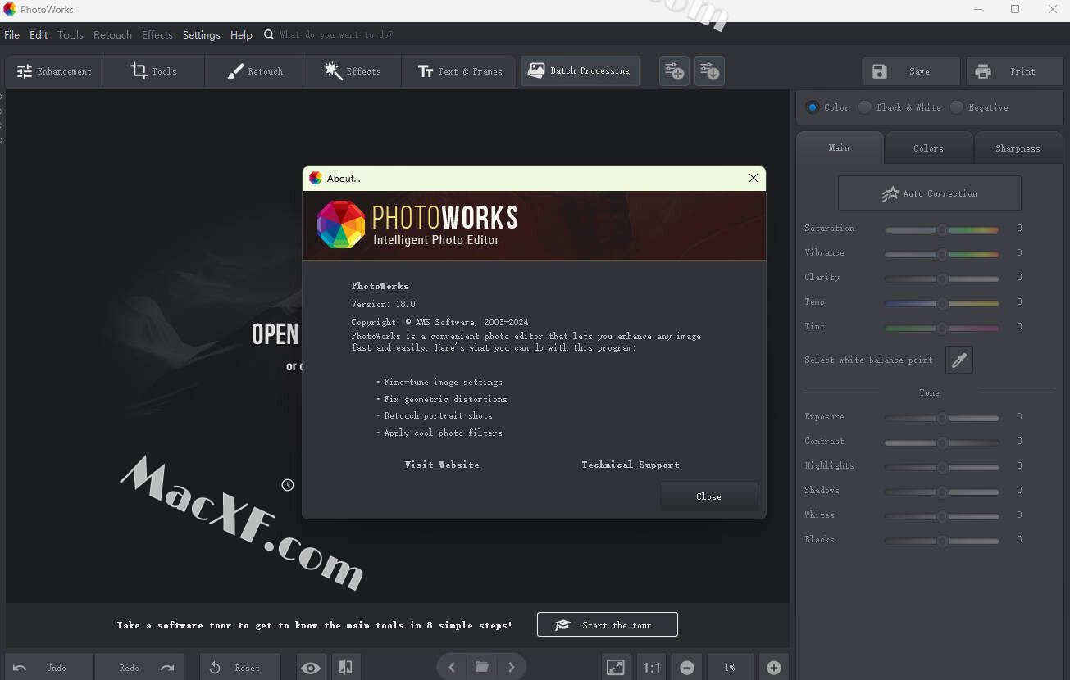Toggle the eye preview original button
Viewport: 1070px width, 680px height.
click(311, 668)
